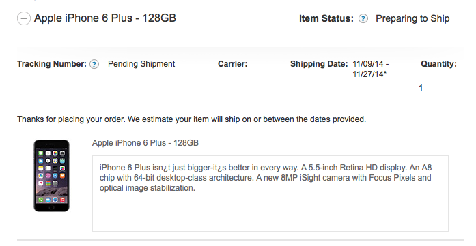
Task: Click the Tracking Number label
Action: (x=52, y=64)
